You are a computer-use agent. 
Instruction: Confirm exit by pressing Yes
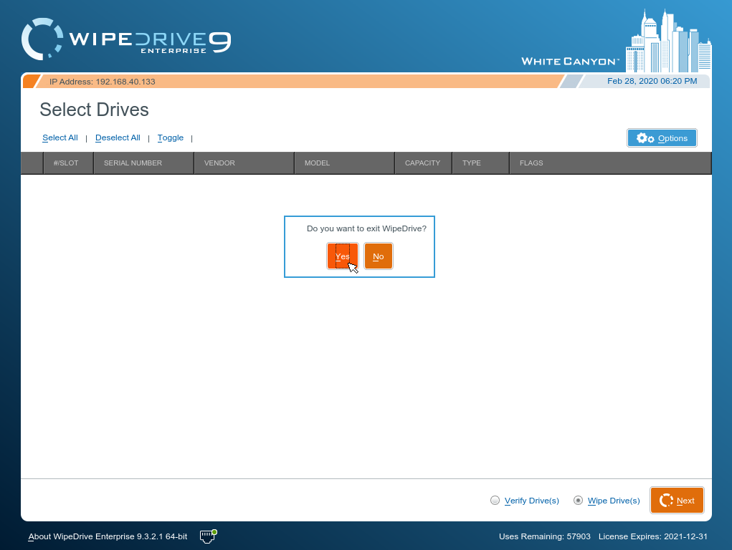tap(342, 256)
